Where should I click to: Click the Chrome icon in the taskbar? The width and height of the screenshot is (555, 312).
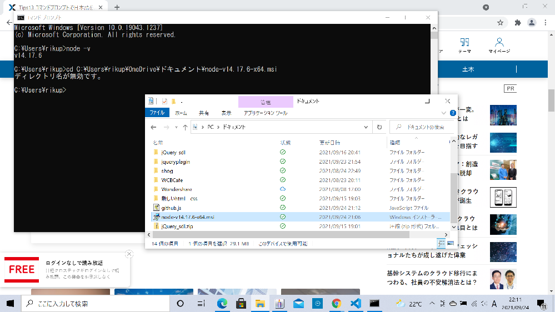coord(336,304)
